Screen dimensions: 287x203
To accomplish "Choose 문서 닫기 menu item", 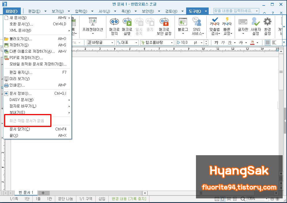I will [37, 129].
